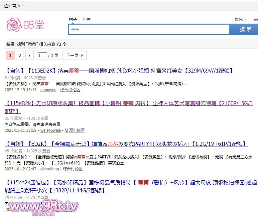Switch to the 用户 search tab
258x219 pixels.
click(86, 20)
